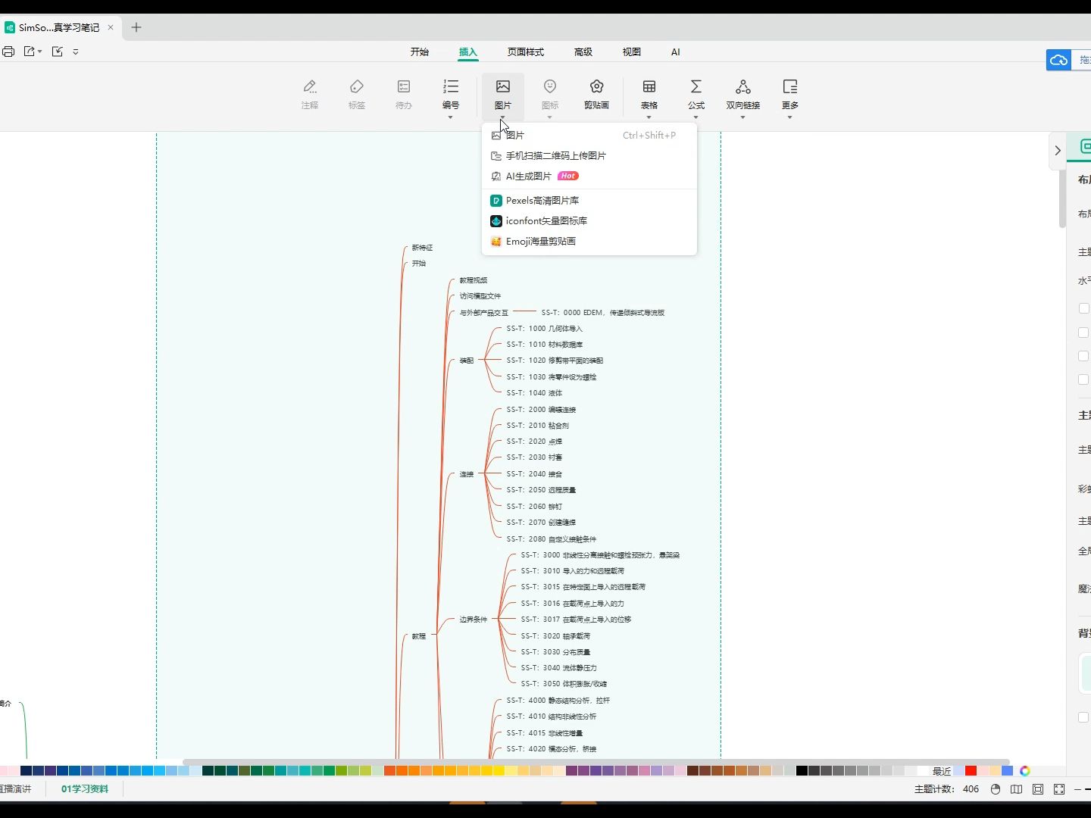The width and height of the screenshot is (1091, 818).
Task: Select the 注释 annotation tool icon
Action: pos(310,86)
